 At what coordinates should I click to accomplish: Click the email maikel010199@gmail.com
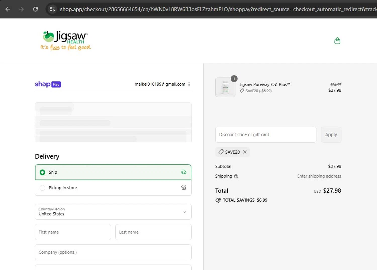pyautogui.click(x=160, y=84)
